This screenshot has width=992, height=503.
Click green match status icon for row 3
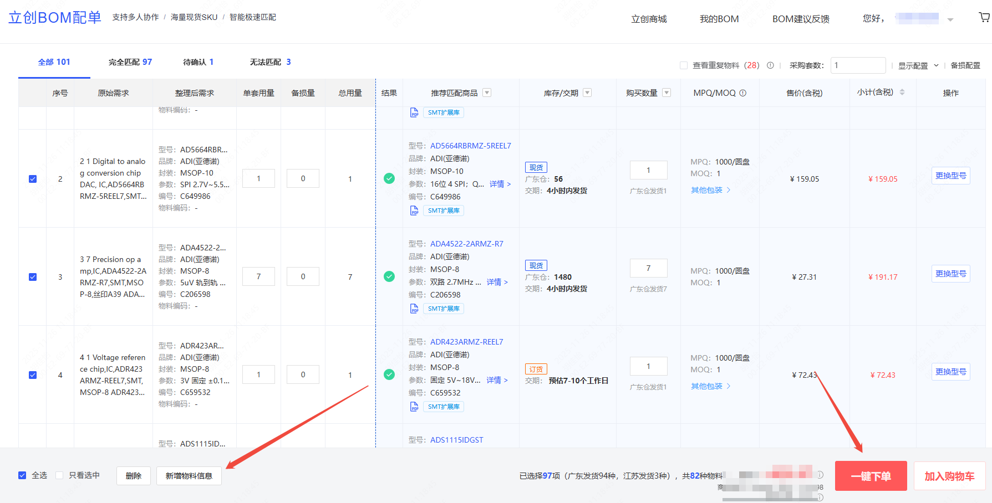click(x=389, y=276)
